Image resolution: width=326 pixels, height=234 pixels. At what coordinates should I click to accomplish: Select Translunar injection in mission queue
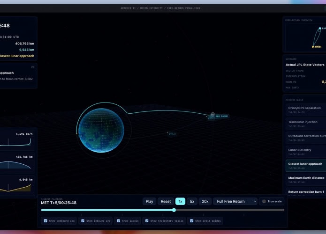pos(305,124)
